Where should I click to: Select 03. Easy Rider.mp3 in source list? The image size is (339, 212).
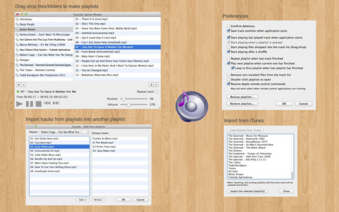click(60, 146)
